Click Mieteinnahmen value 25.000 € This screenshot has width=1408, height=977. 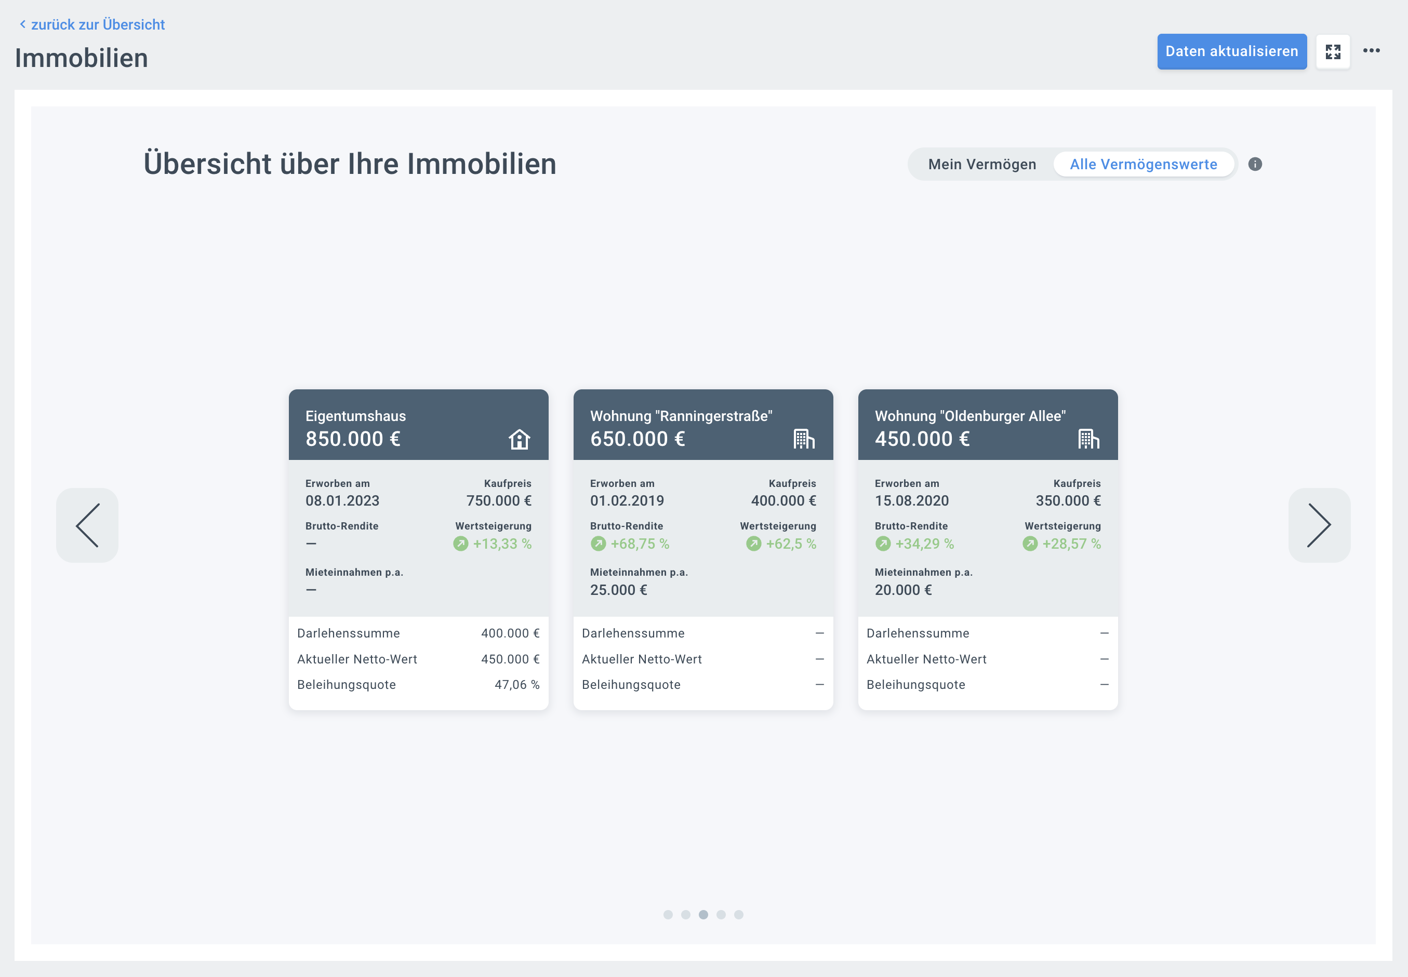click(618, 590)
